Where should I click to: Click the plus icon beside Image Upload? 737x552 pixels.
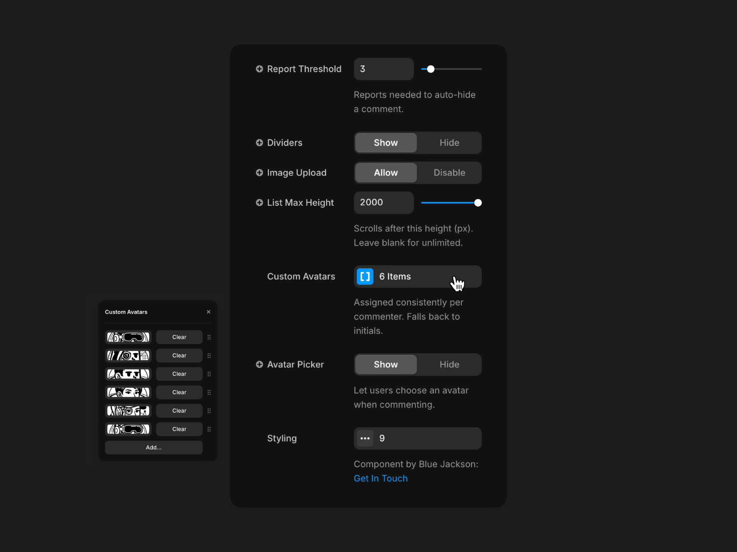coord(259,173)
